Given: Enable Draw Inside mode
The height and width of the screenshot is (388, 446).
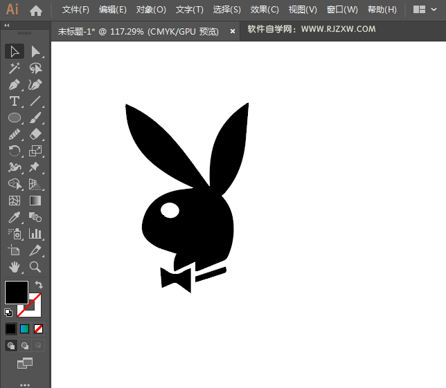Looking at the screenshot, I should click(x=38, y=345).
